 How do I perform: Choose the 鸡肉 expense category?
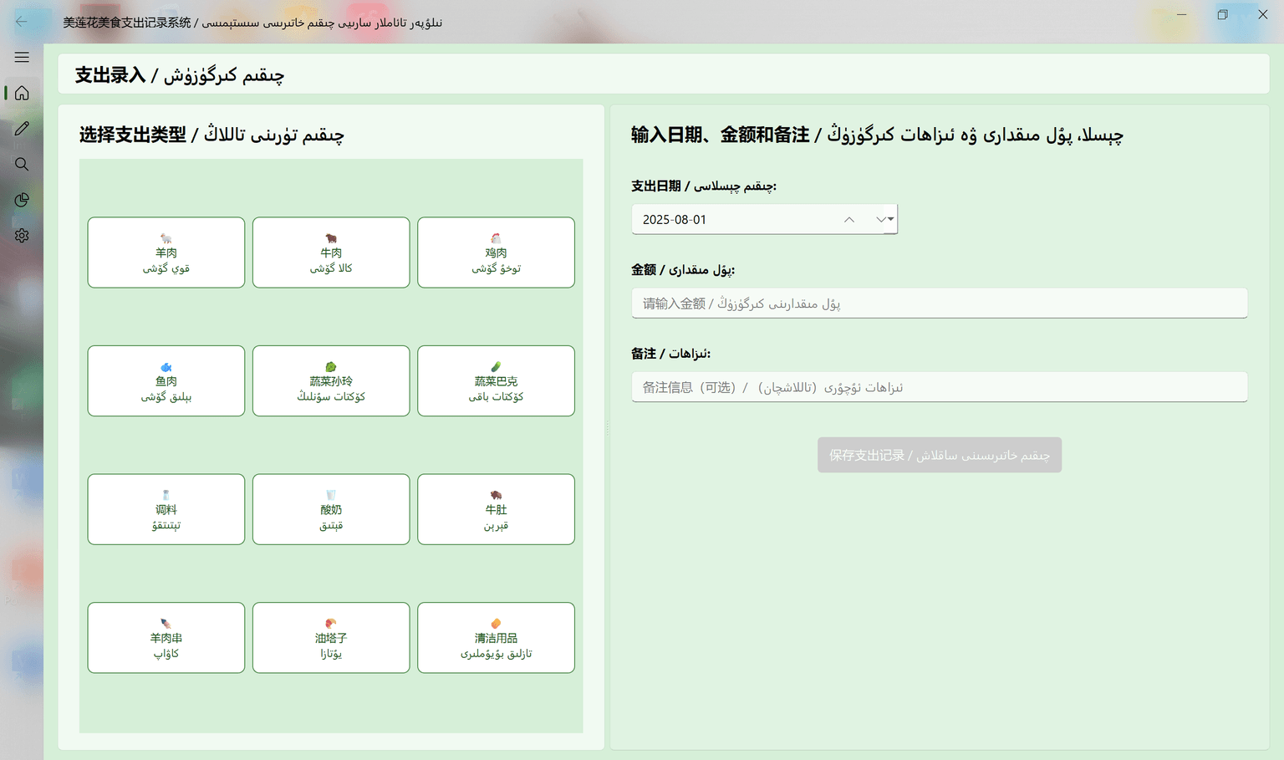tap(496, 252)
